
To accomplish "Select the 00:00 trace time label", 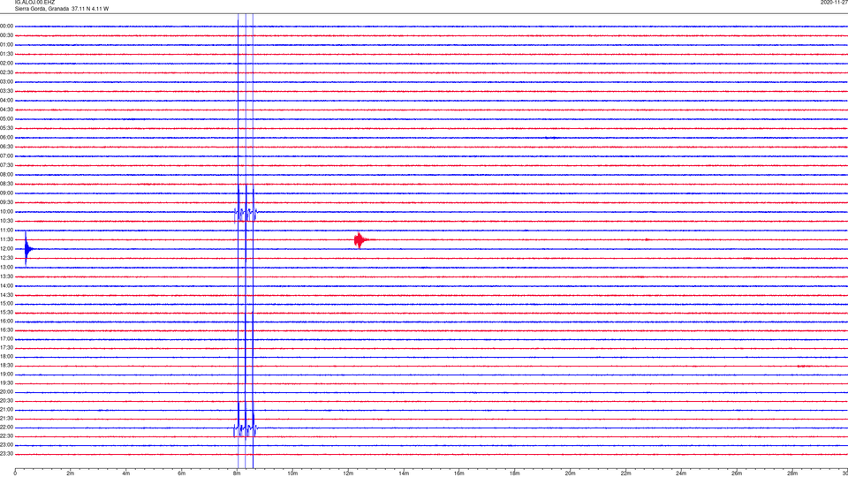I will (x=6, y=26).
